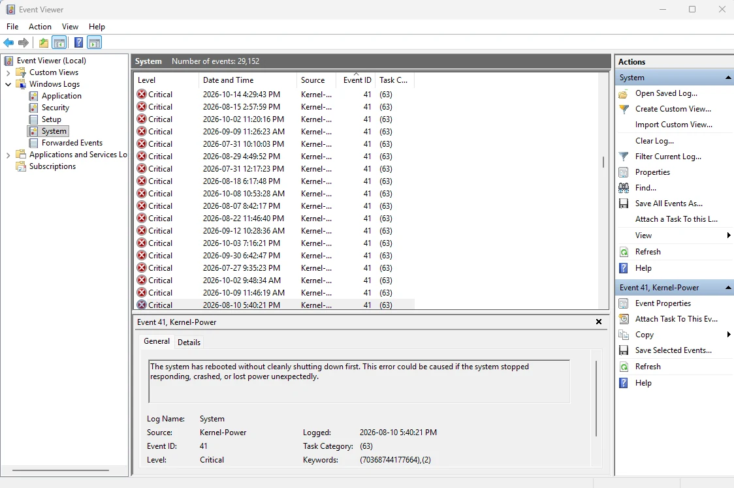Click the Application log icon in tree
Screen dimensions: 734x488
pyautogui.click(x=33, y=96)
